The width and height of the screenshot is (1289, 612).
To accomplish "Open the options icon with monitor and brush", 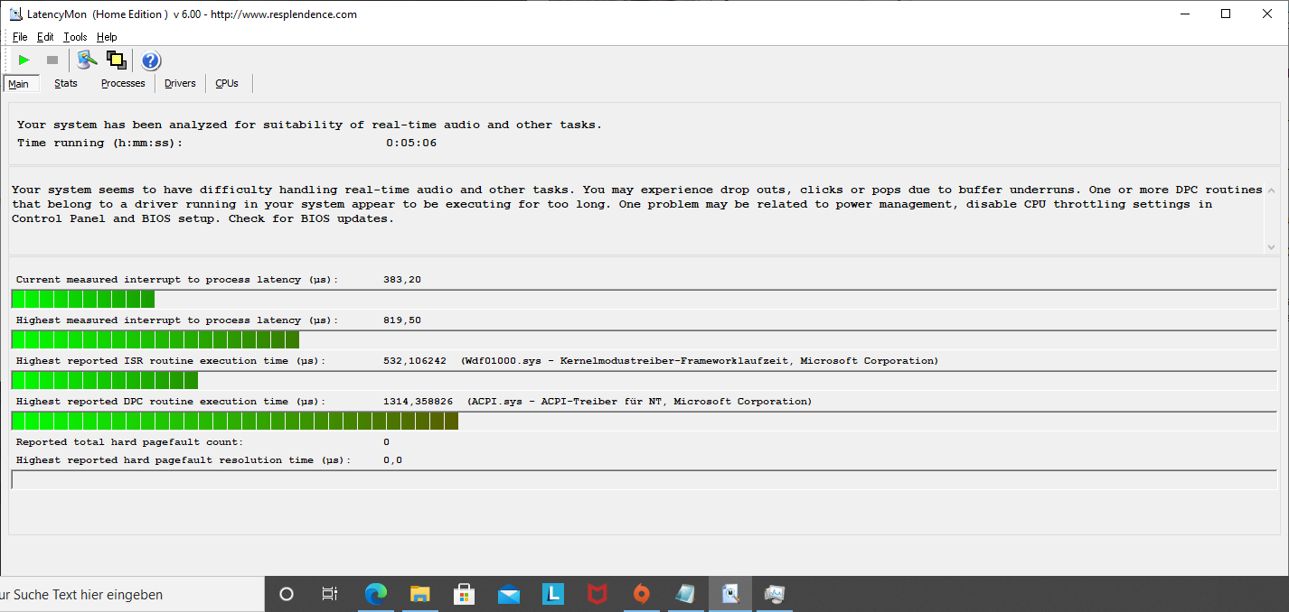I will [87, 60].
